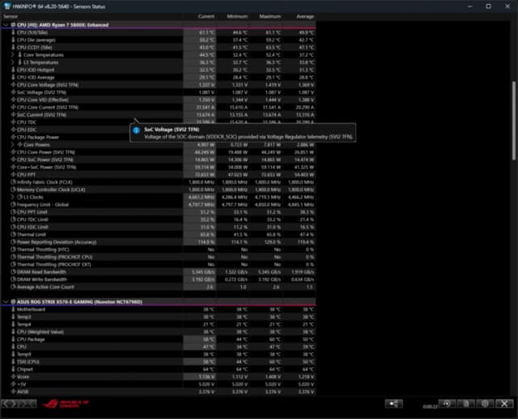The height and width of the screenshot is (419, 518).
Task: Select Thermal Throttling (PROCHOT EXT) row
Action: (x=159, y=264)
